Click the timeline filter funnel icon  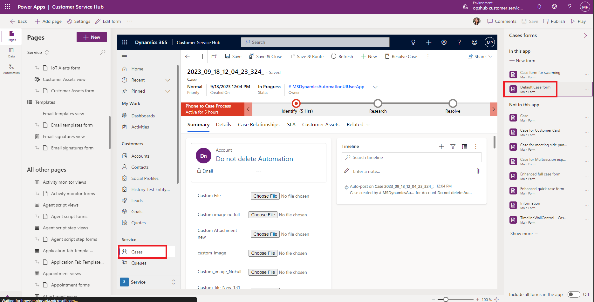pyautogui.click(x=453, y=146)
